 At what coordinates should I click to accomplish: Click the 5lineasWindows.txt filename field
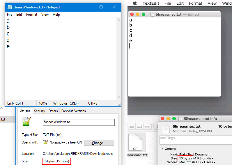click(x=79, y=122)
